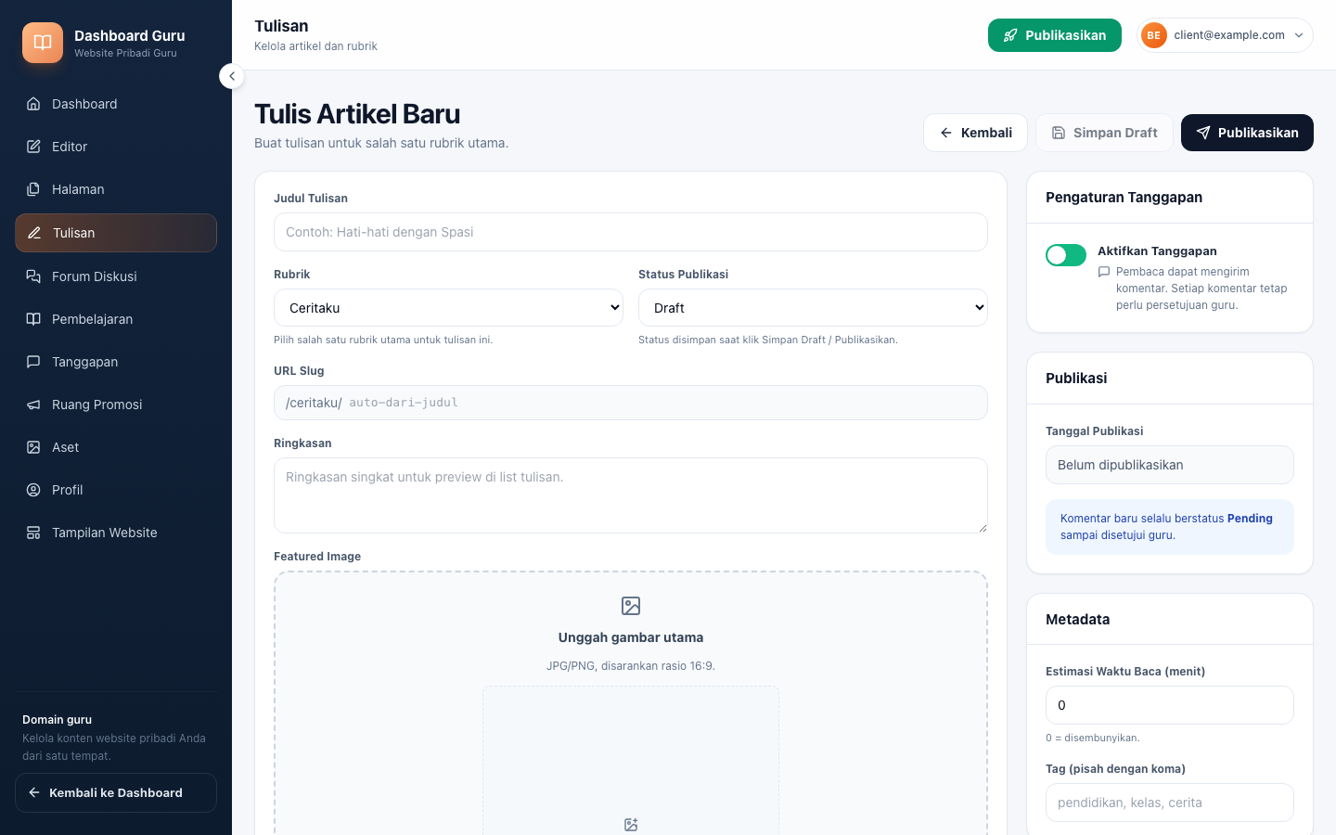Click the Tanggal Publikasi field

[1170, 465]
